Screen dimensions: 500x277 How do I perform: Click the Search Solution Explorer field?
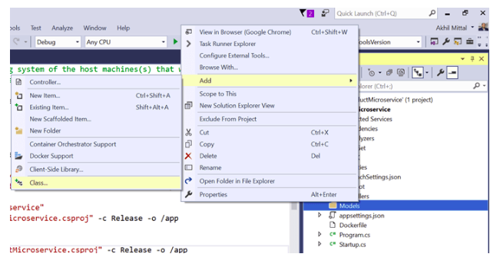click(x=415, y=86)
